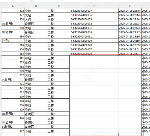Click the 小包 cell next to 326
This screenshot has height=136, width=150.
[x=36, y=118]
